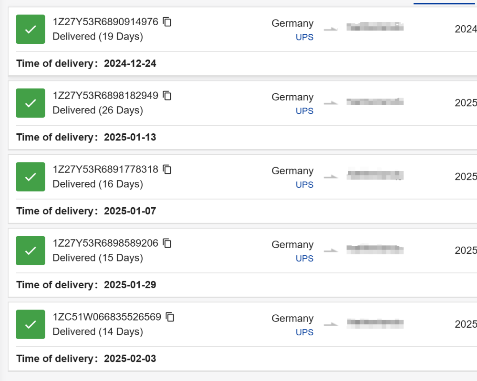Screen dimensions: 477x381
Task: Open UPS carrier link for shipment delivered 2025-01-07
Action: click(304, 185)
